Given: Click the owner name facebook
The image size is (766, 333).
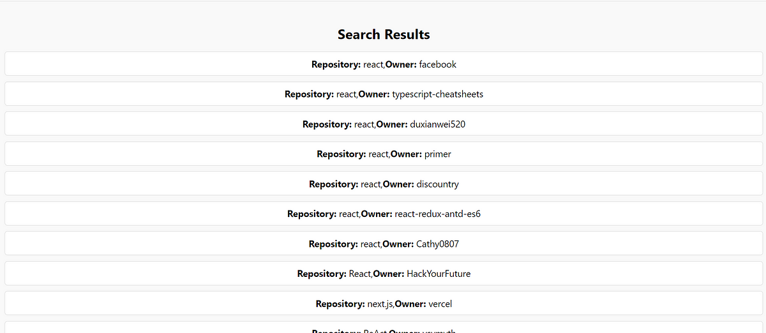Looking at the screenshot, I should coord(438,64).
